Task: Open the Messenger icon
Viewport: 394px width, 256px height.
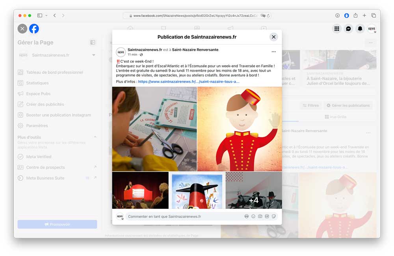Action: point(348,29)
